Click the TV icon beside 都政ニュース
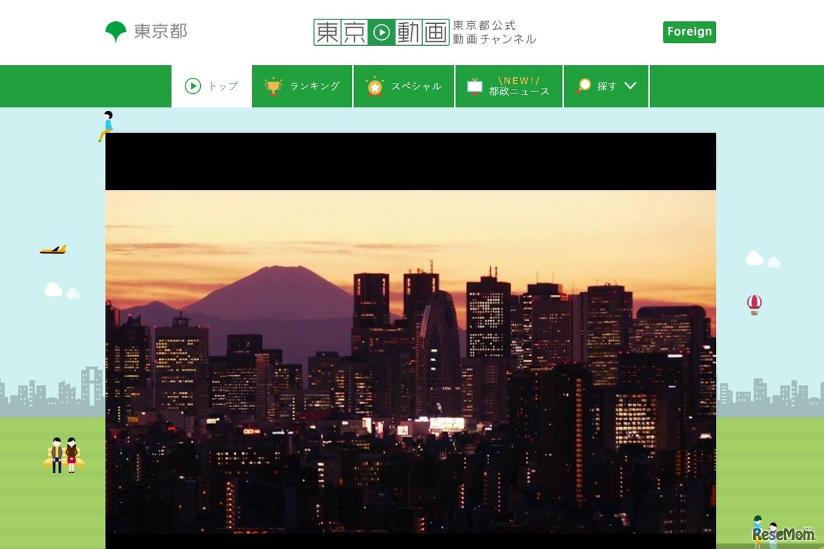Image resolution: width=824 pixels, height=549 pixels. (x=474, y=86)
